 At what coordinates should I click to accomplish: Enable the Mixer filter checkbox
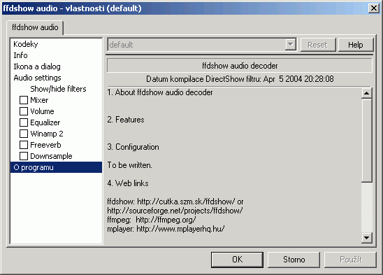[24, 100]
